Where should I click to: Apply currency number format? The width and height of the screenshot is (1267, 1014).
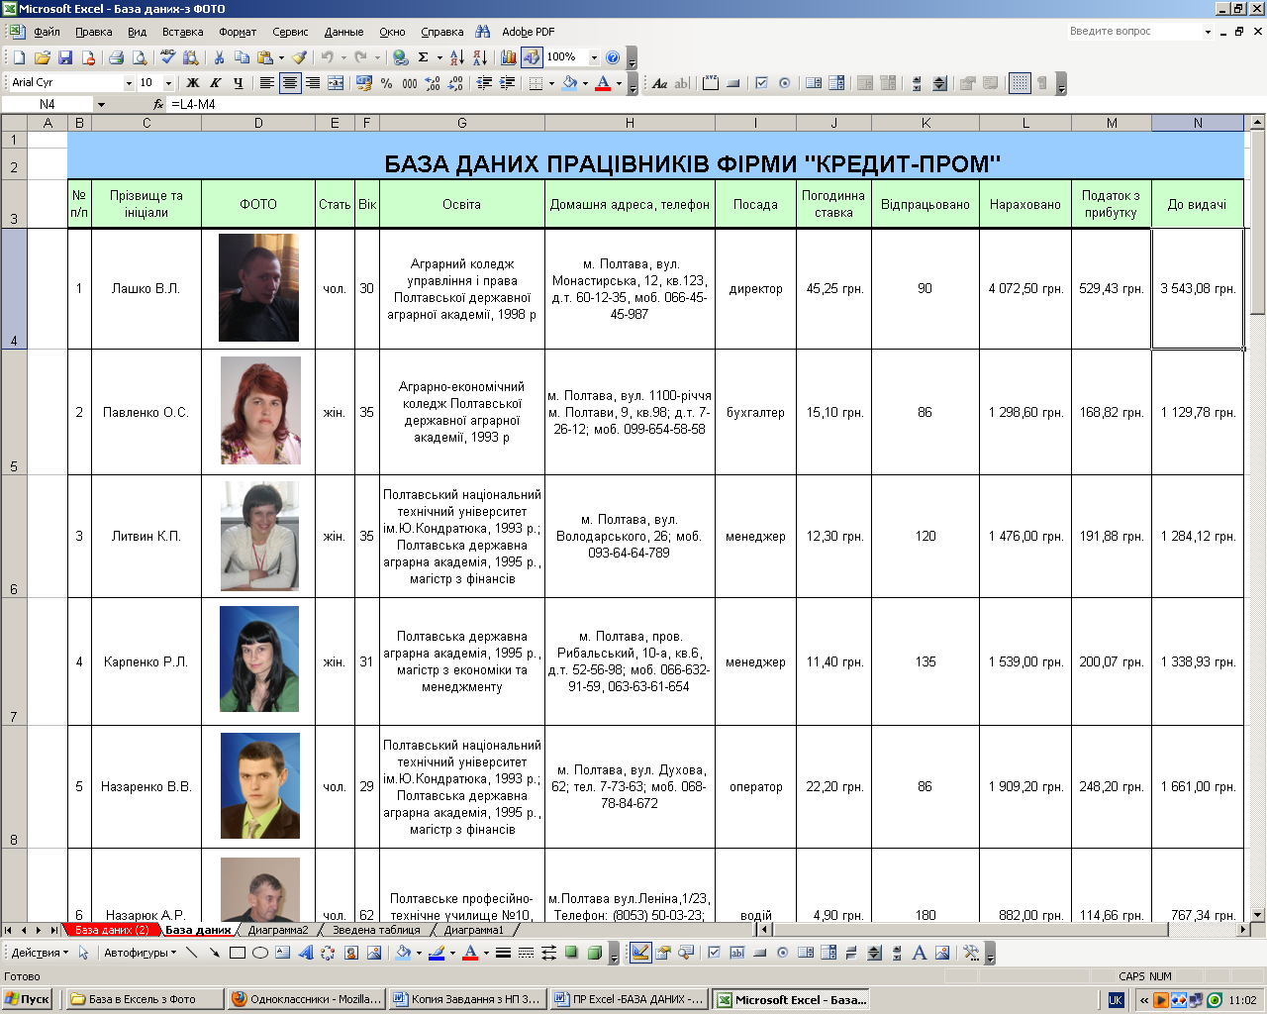coord(363,83)
